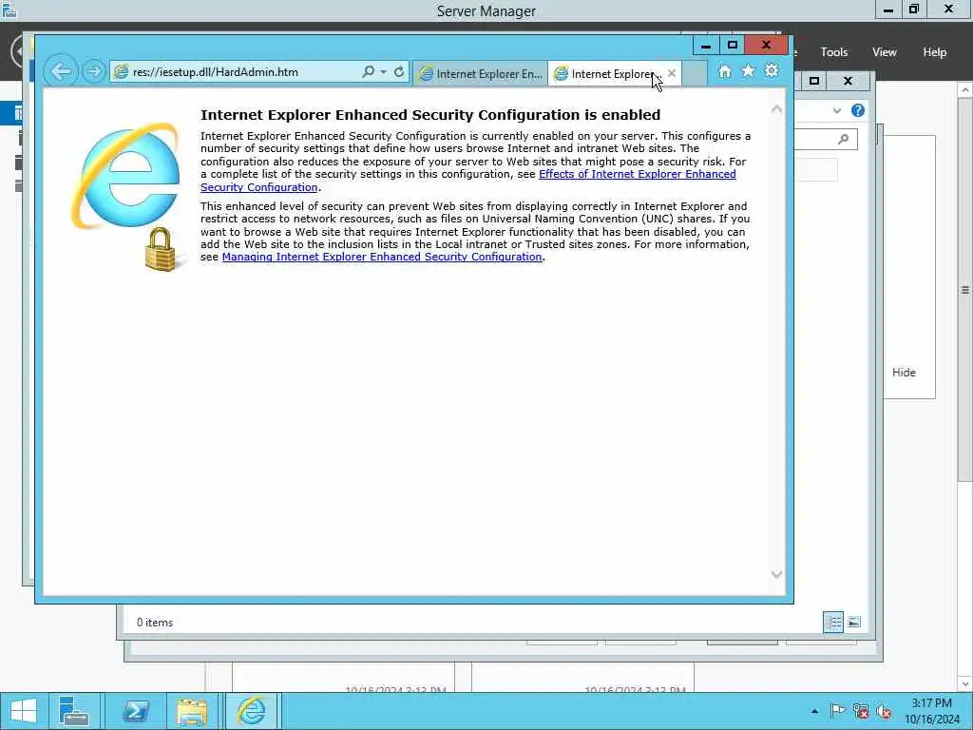973x730 pixels.
Task: Refresh the current page
Action: click(399, 72)
